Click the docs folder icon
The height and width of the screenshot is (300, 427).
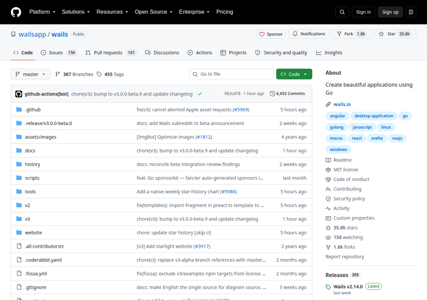(x=19, y=150)
